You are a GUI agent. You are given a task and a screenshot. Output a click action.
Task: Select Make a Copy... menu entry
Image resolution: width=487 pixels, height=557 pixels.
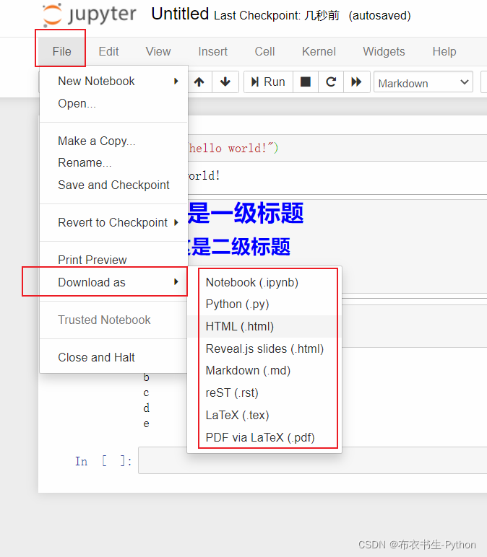pyautogui.click(x=114, y=141)
